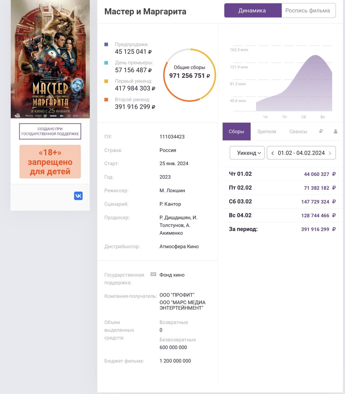Screen dimensions: 345x394
Task: Click the country value Россия
Action: click(x=168, y=150)
